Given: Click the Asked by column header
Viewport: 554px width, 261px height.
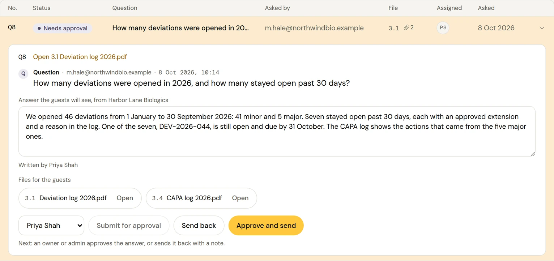Looking at the screenshot, I should click(277, 8).
